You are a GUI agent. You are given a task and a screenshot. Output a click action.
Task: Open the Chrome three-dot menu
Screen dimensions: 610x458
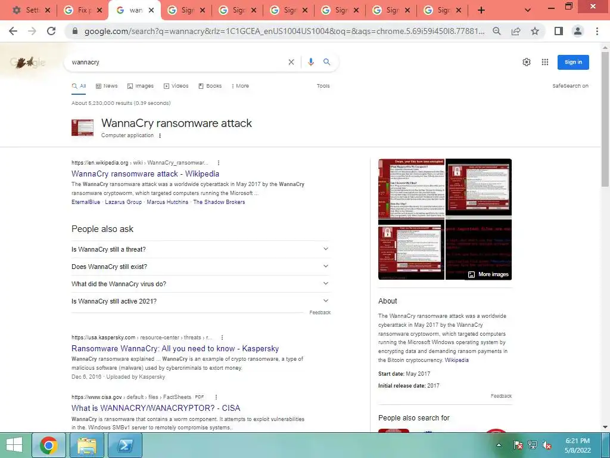[x=597, y=31]
